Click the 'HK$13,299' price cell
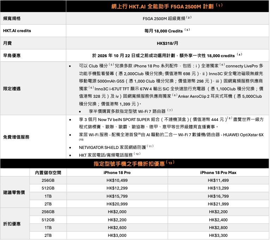 218,188
